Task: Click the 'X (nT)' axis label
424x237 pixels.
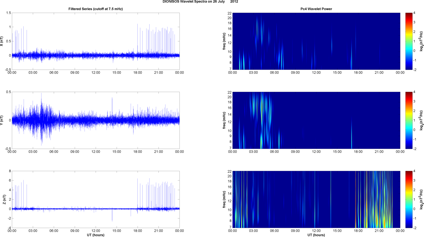Action: (2, 41)
